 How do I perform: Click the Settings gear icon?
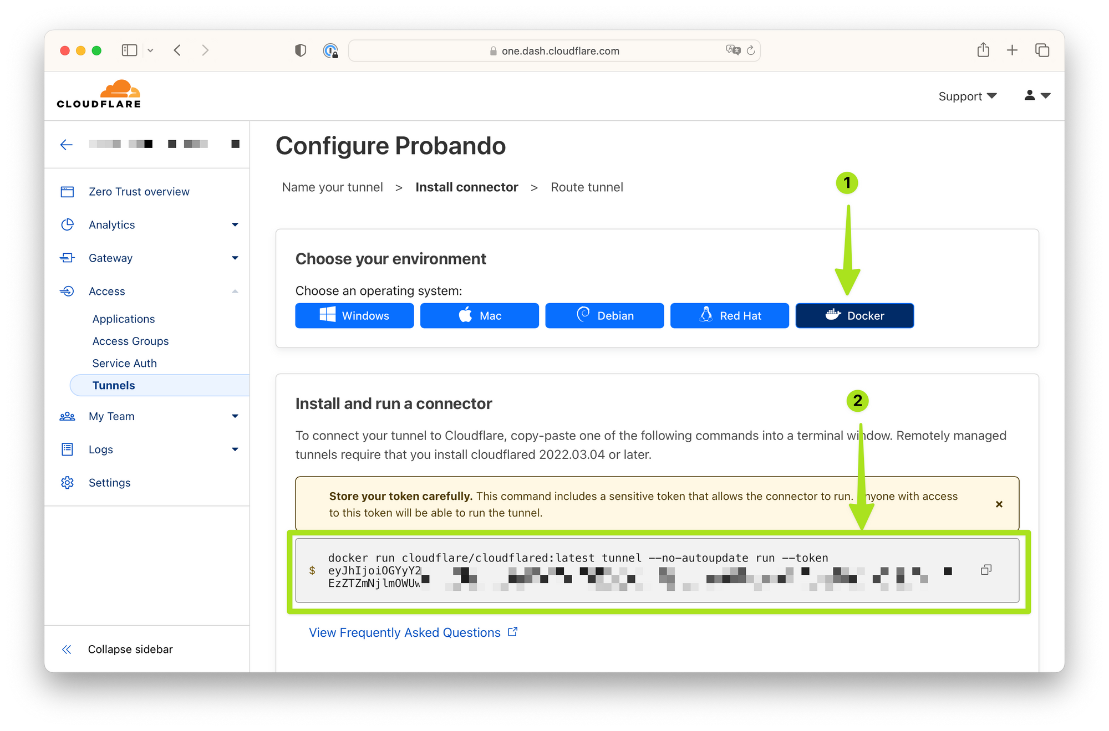click(67, 483)
